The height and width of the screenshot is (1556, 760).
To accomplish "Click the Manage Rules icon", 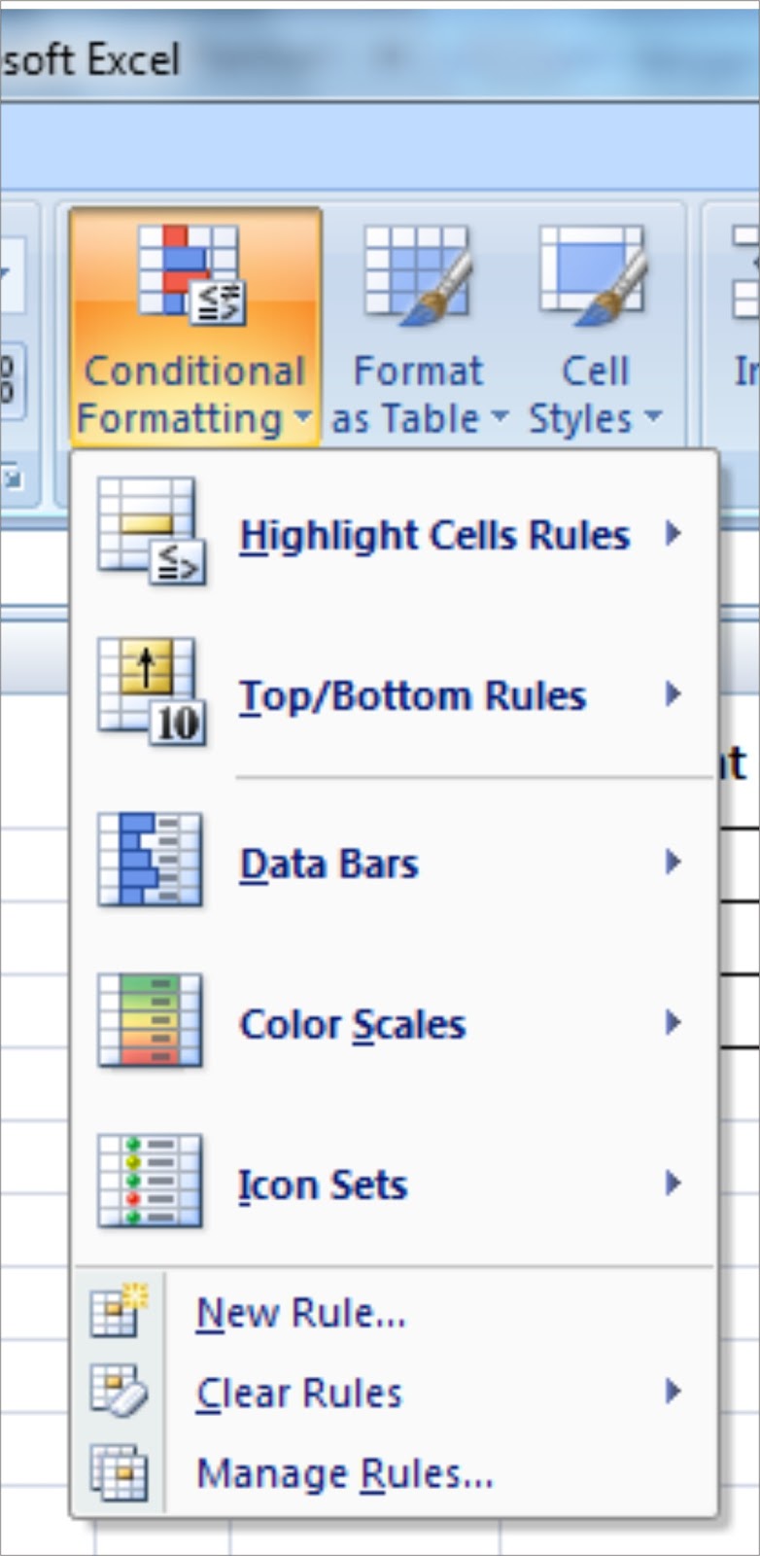I will point(119,1471).
